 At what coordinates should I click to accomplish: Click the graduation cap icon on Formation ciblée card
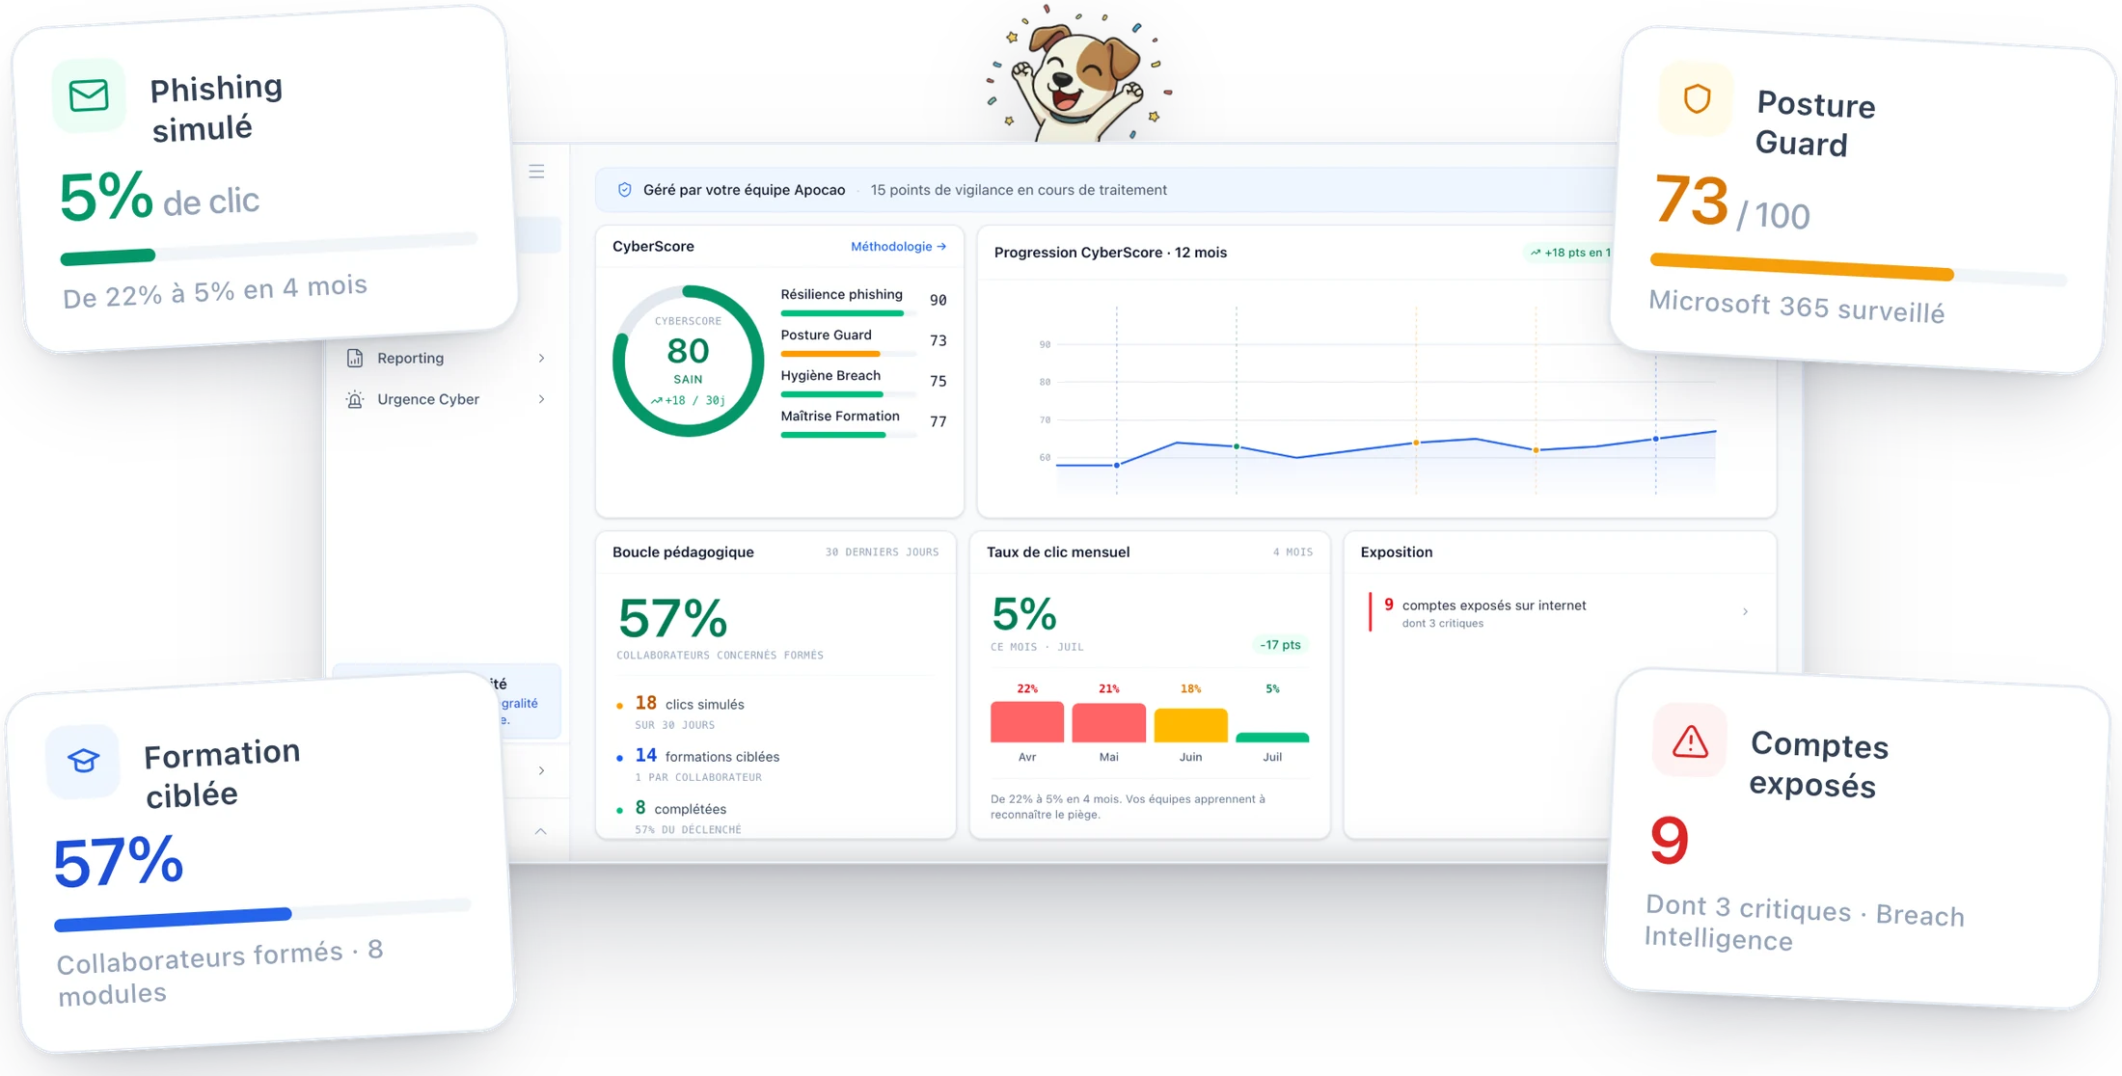(x=83, y=761)
